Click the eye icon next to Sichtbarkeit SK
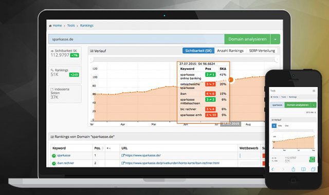The width and height of the screenshot is (329, 195). click(x=52, y=51)
